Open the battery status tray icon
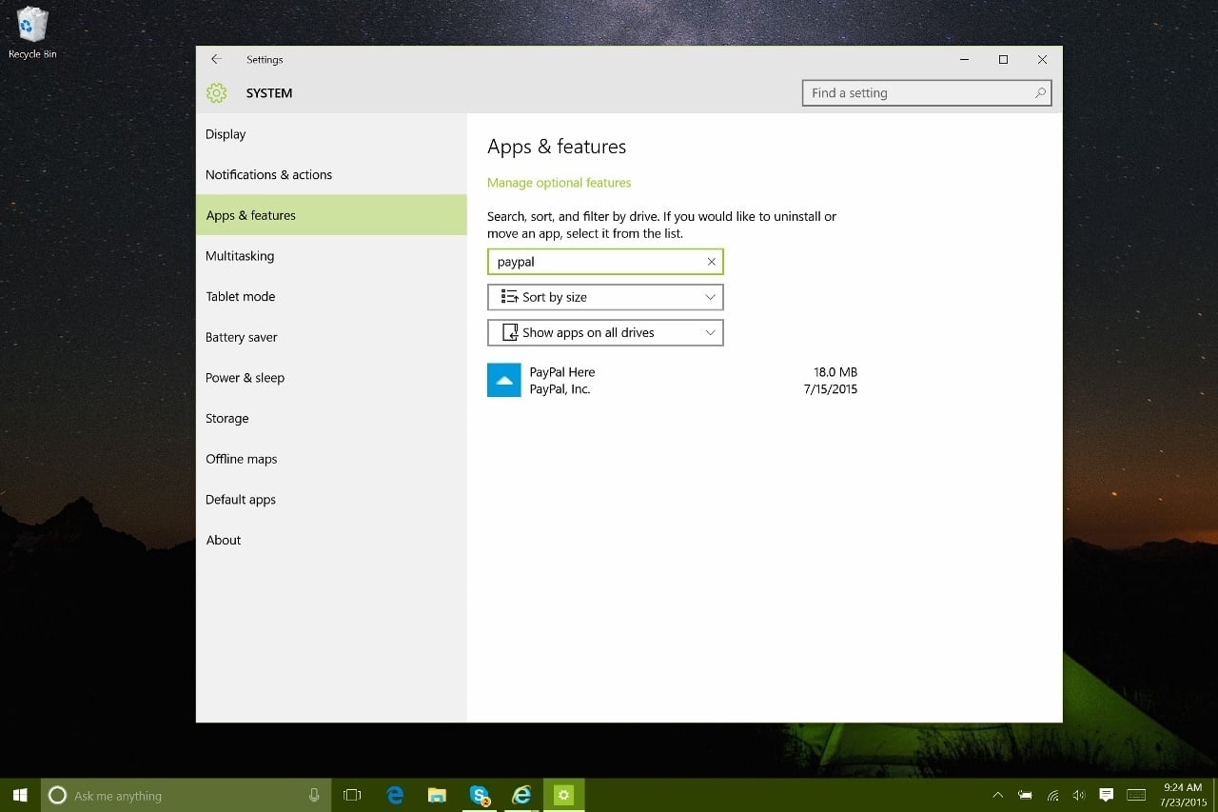The image size is (1218, 812). point(1025,795)
